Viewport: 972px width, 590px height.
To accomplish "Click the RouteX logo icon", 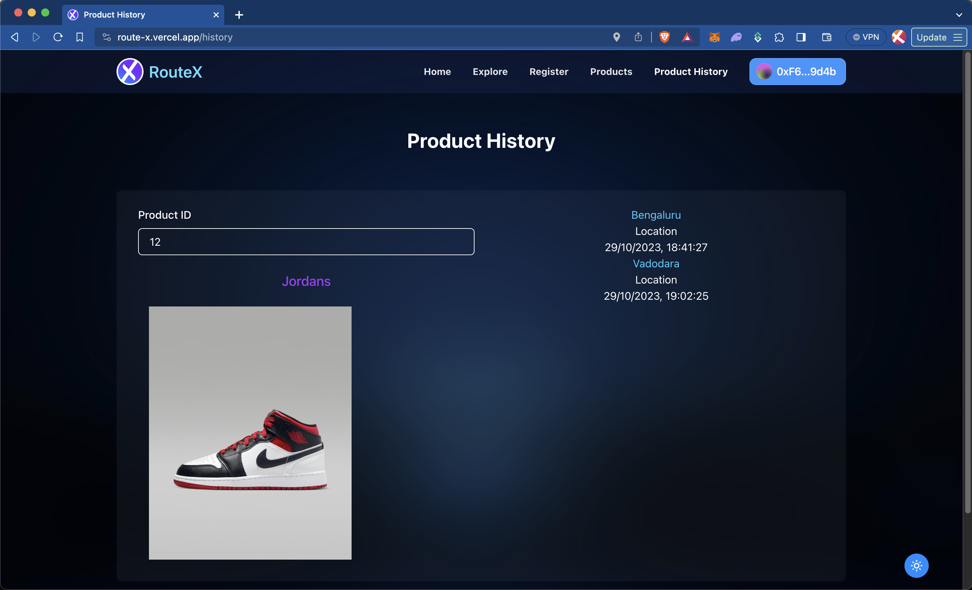I will (130, 72).
